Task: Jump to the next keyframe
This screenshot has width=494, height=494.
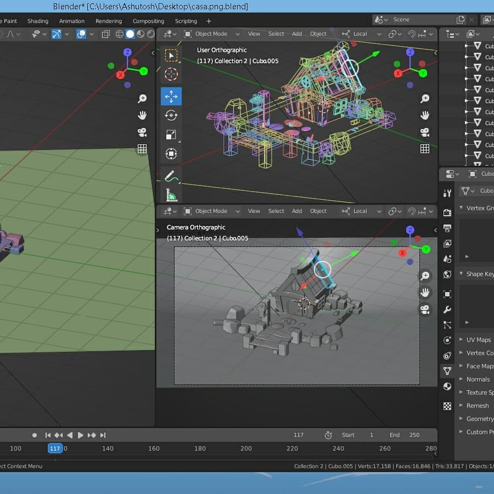Action: coord(92,435)
